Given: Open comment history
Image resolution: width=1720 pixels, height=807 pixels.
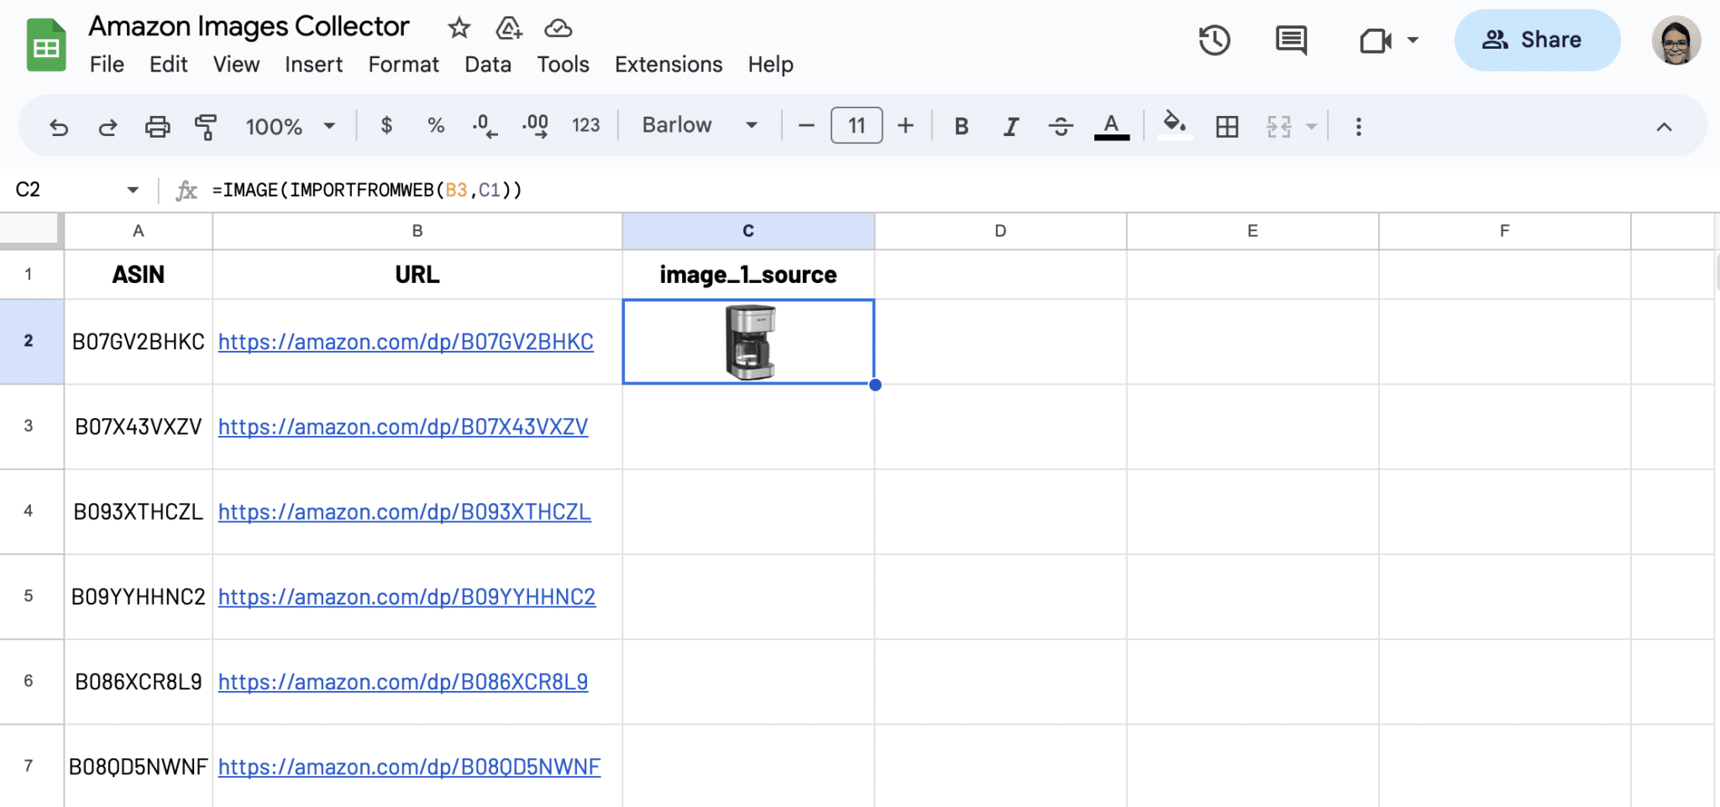Looking at the screenshot, I should 1291,39.
